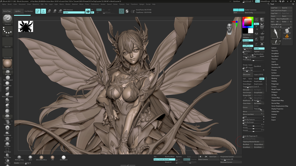Click the ZRemesher button
Viewport: 296px width, 166px height.
[248, 74]
